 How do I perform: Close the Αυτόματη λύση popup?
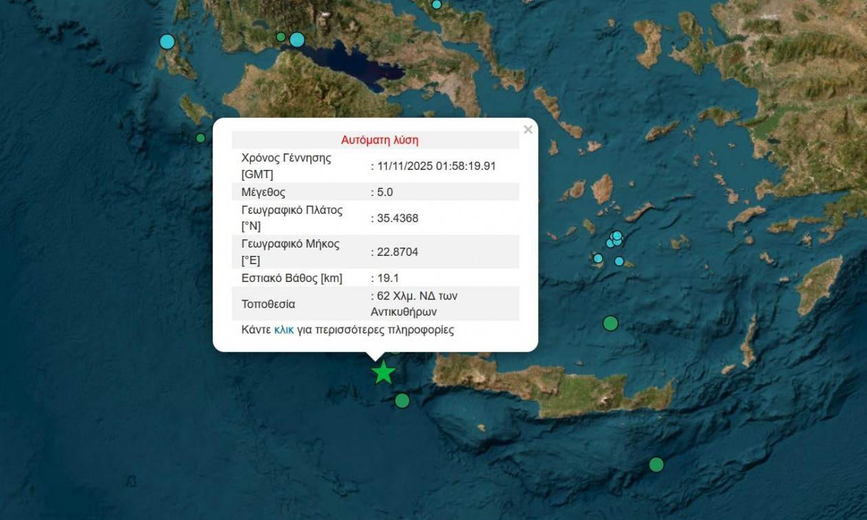tap(528, 129)
